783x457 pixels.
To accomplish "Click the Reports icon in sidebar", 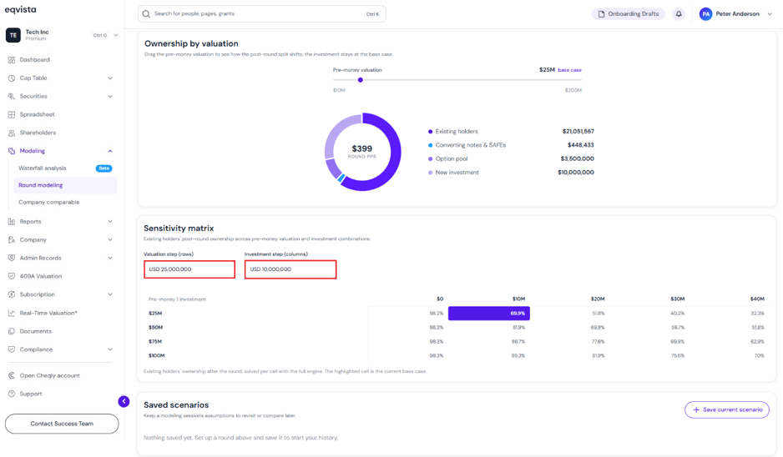I will click(12, 222).
